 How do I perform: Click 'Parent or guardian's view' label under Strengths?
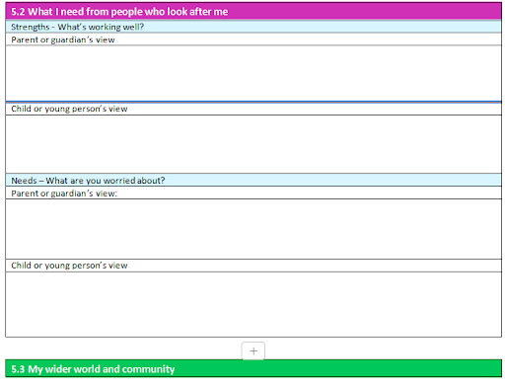click(x=63, y=39)
